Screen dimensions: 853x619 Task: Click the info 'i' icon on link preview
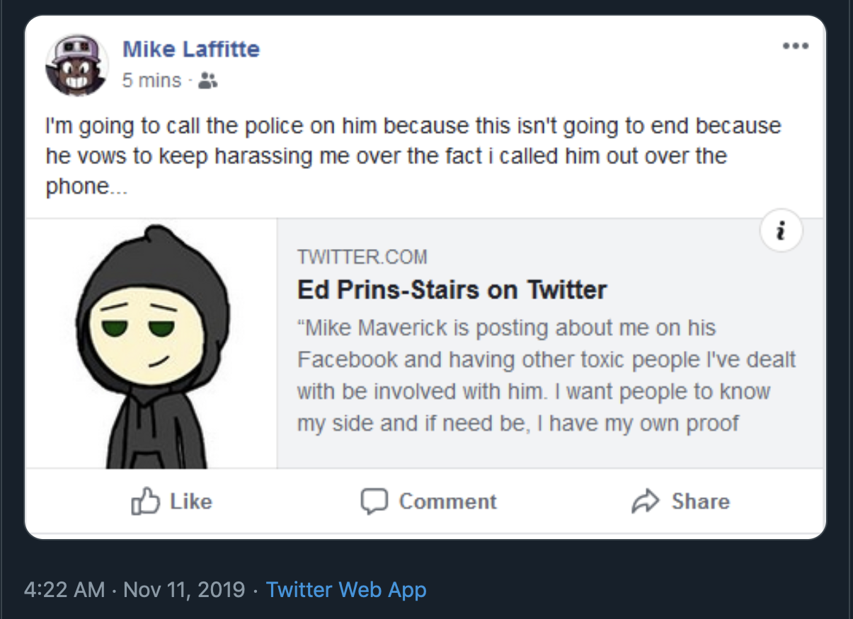click(x=781, y=231)
